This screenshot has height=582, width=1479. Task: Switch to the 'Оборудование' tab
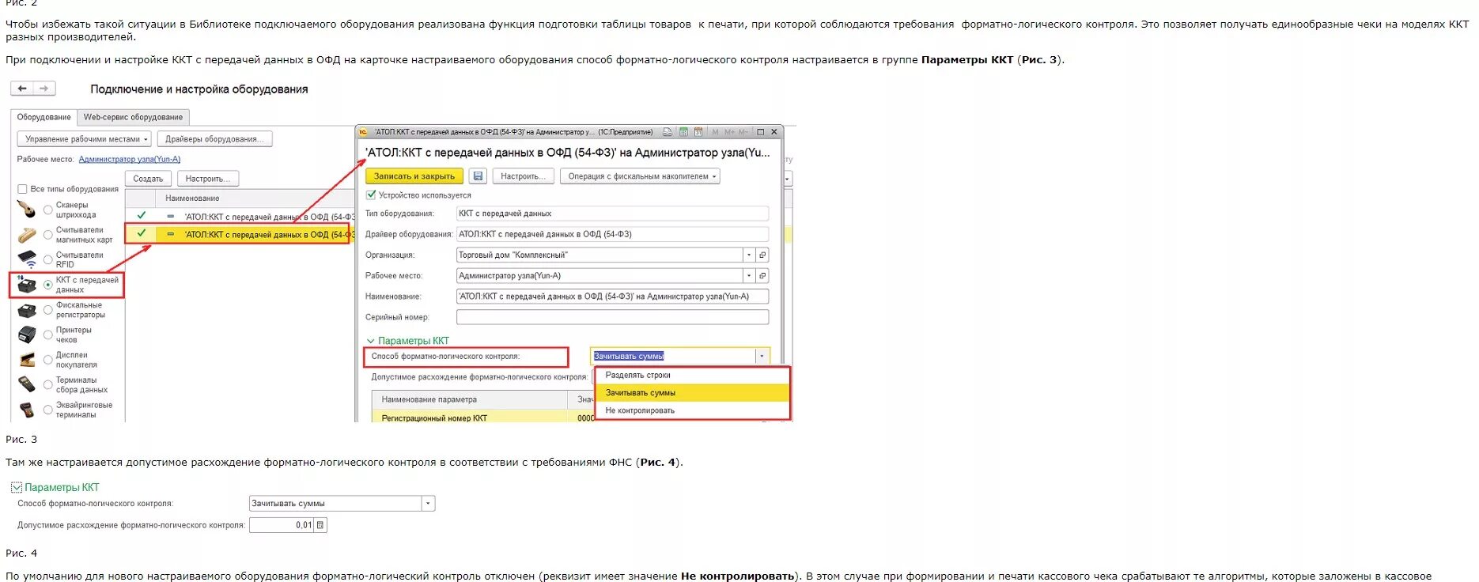(x=44, y=117)
